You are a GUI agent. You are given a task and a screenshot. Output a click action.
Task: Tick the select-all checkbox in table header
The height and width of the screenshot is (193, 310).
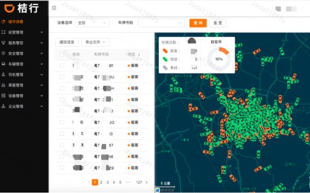62,54
